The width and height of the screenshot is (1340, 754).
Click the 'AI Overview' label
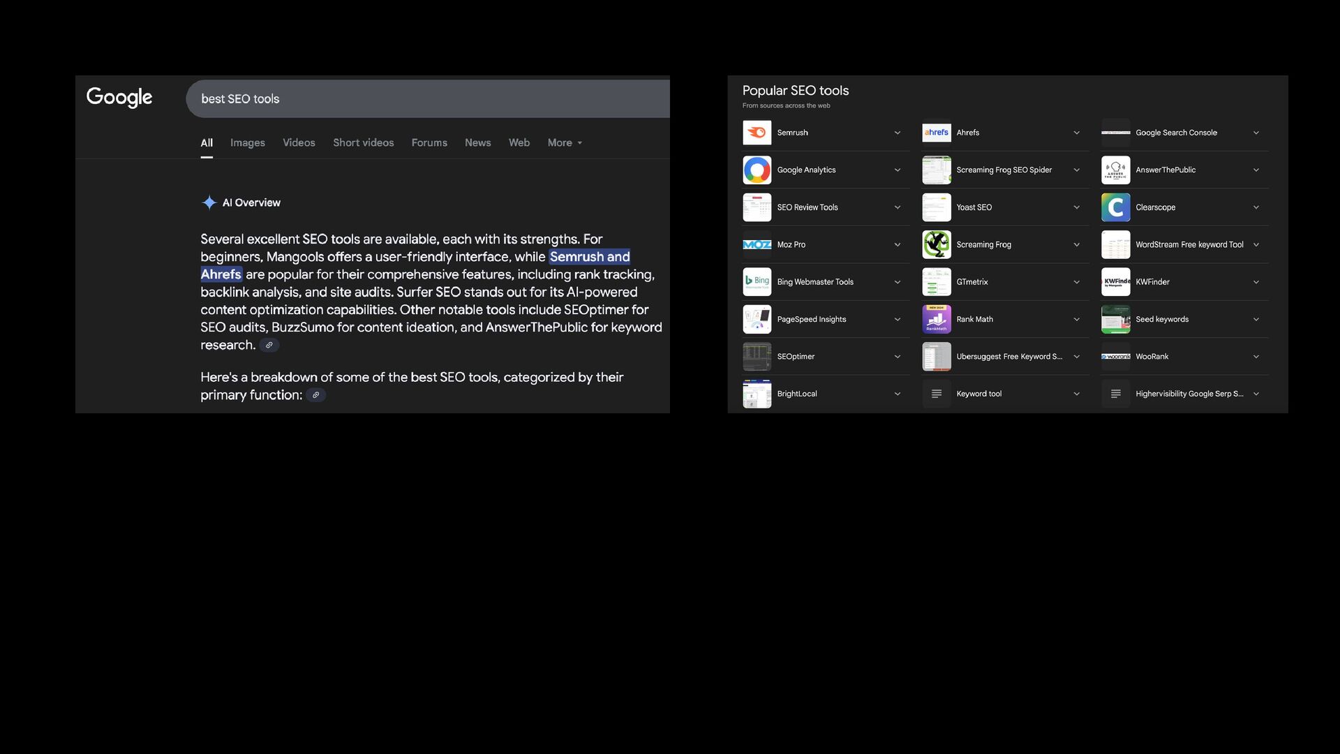(251, 202)
